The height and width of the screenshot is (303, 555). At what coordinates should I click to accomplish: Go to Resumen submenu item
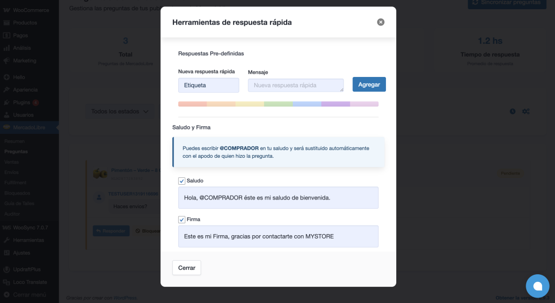(x=15, y=141)
